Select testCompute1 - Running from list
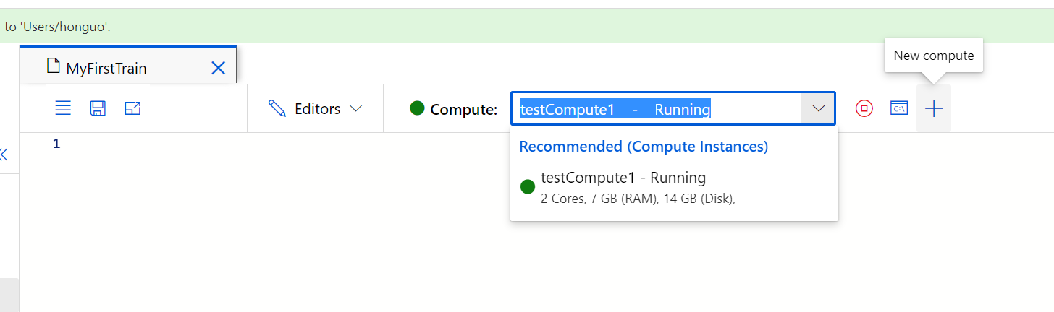 click(674, 187)
